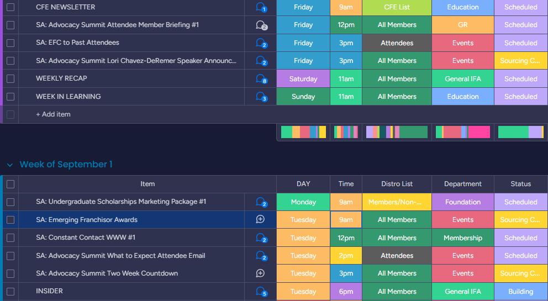
Task: Collapse the Week of September 1 group
Action: tap(10, 165)
